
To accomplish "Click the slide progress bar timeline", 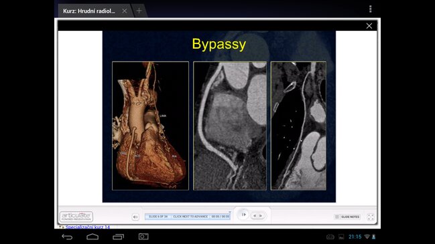I will 188,217.
